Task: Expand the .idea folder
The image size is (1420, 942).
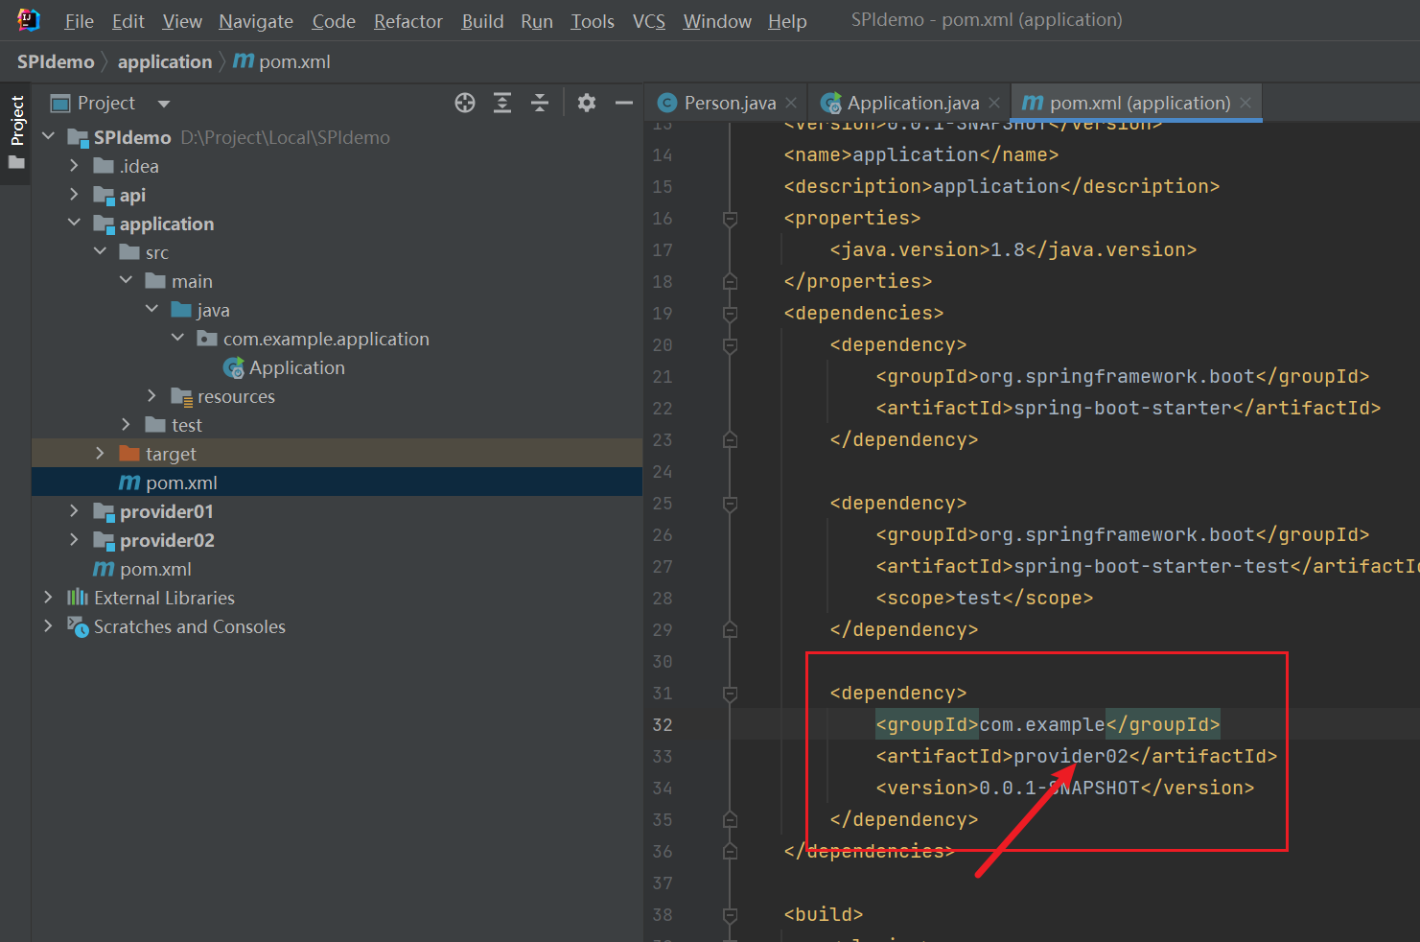Action: [75, 166]
